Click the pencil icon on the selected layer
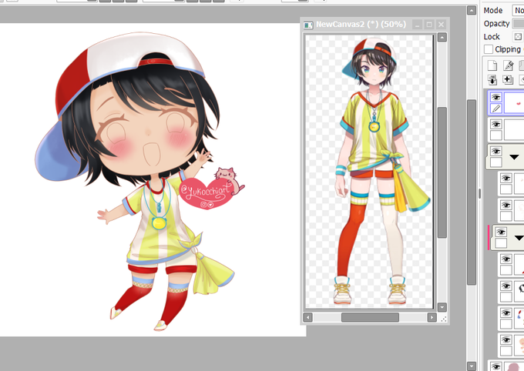Screen dimensions: 524x371 click(x=496, y=109)
